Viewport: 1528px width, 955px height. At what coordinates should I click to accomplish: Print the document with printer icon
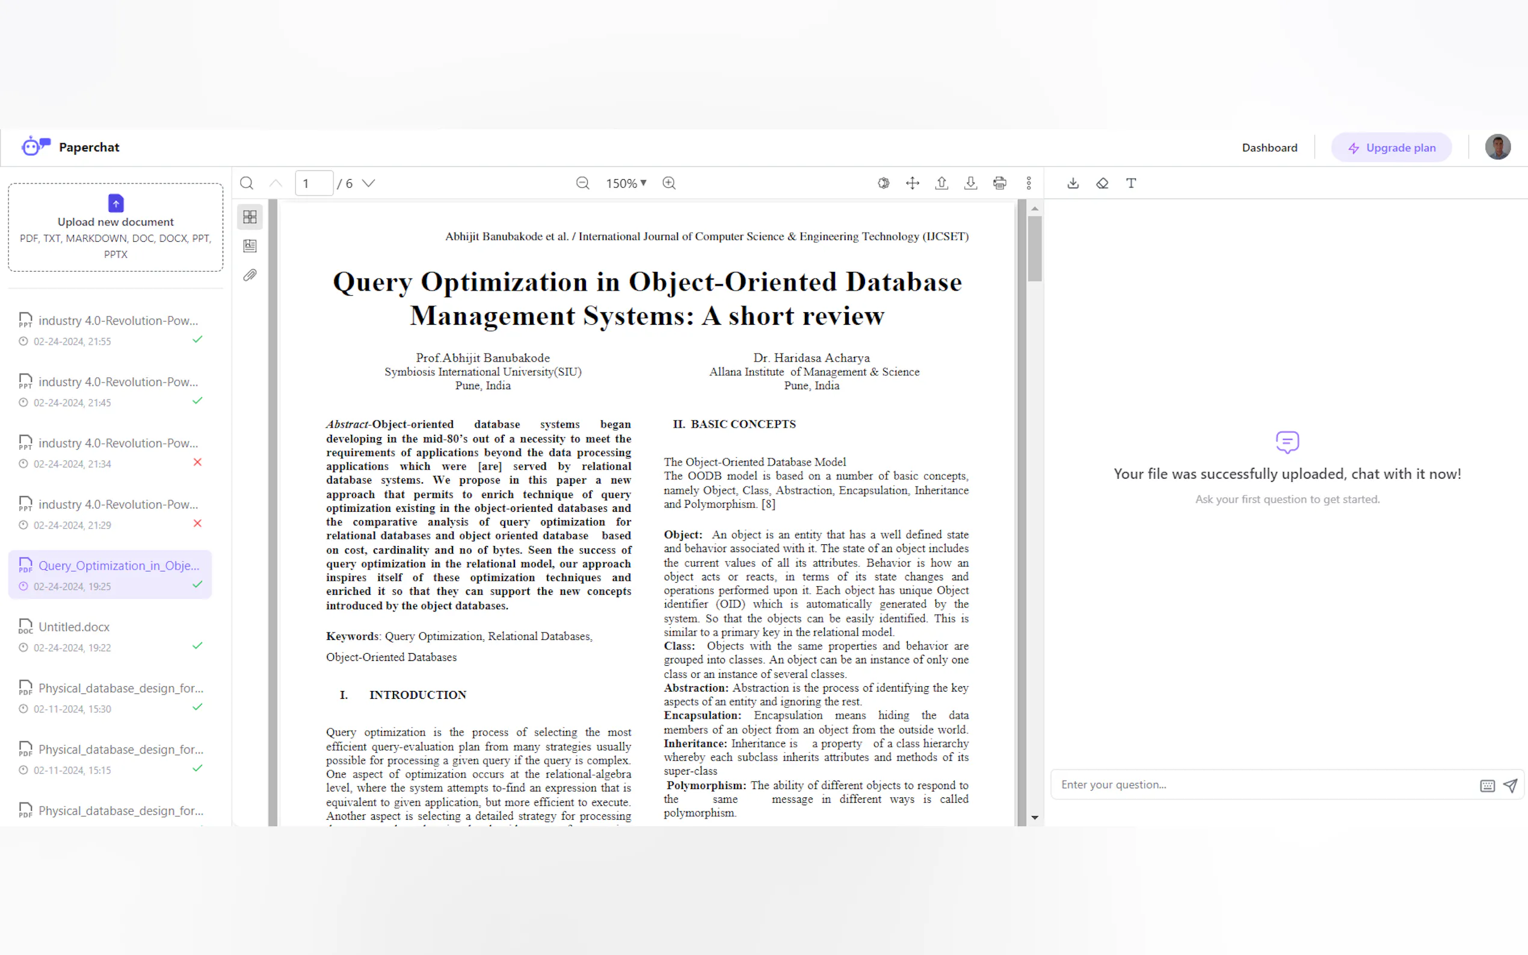pos(999,183)
